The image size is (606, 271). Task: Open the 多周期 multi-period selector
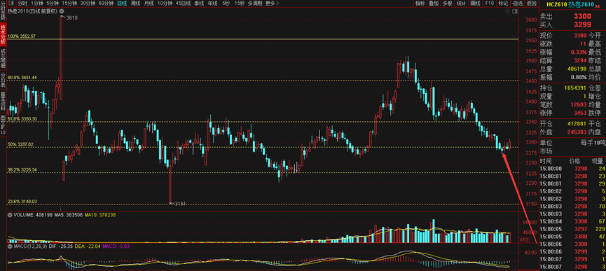point(255,3)
